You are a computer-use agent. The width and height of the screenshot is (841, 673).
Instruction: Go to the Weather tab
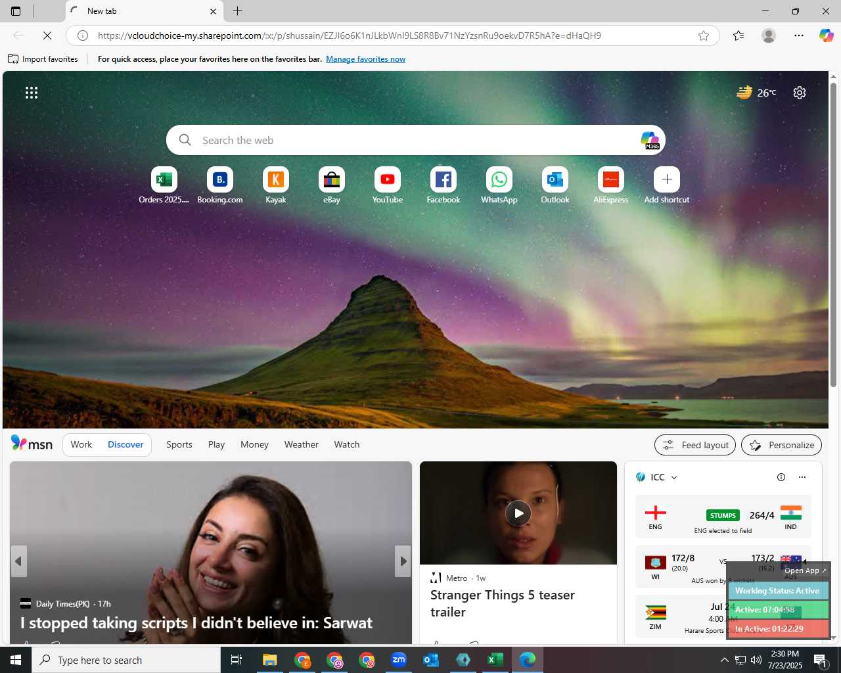[301, 444]
